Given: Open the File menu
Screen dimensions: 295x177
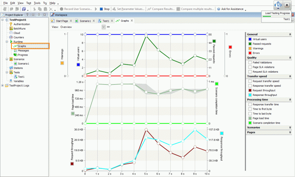Looking at the screenshot, I should (6, 3).
